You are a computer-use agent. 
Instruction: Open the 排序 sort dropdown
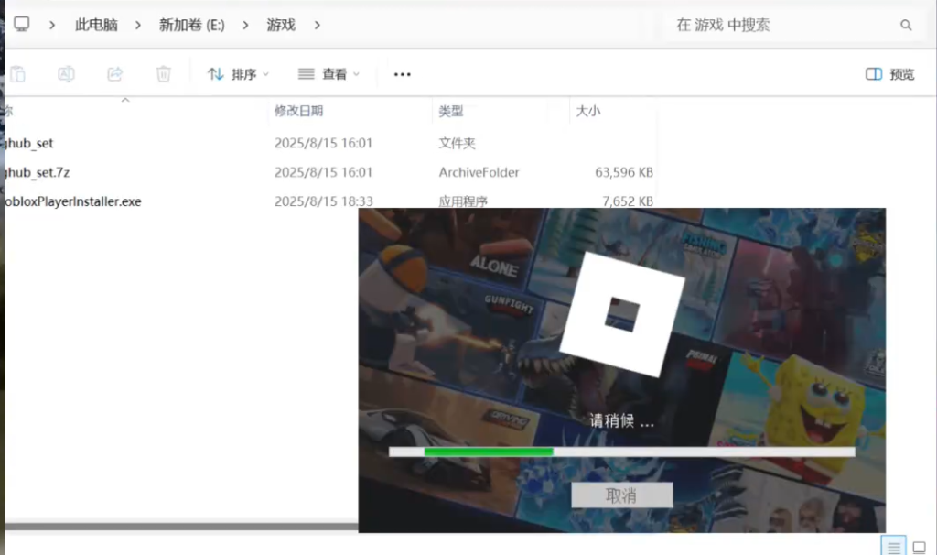pos(238,74)
